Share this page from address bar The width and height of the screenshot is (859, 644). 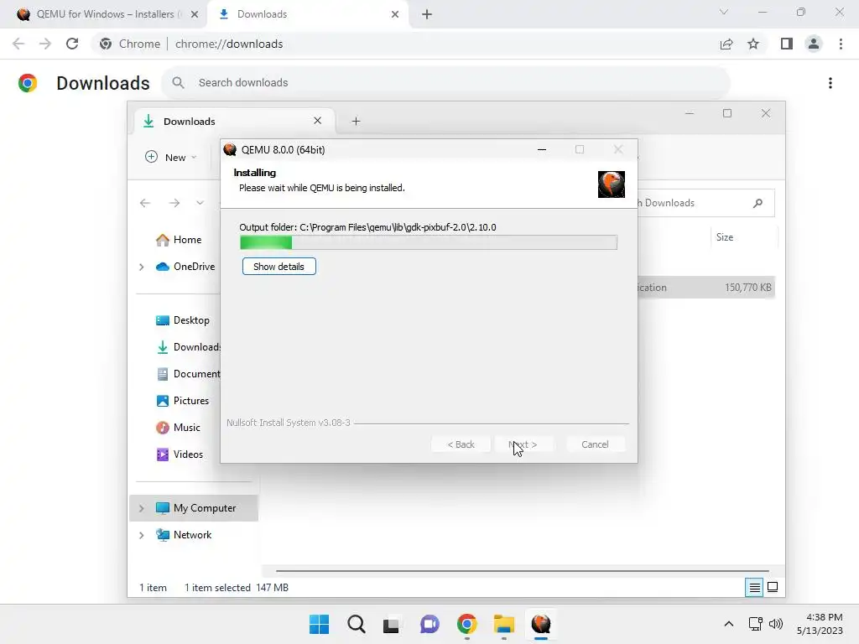pos(726,44)
